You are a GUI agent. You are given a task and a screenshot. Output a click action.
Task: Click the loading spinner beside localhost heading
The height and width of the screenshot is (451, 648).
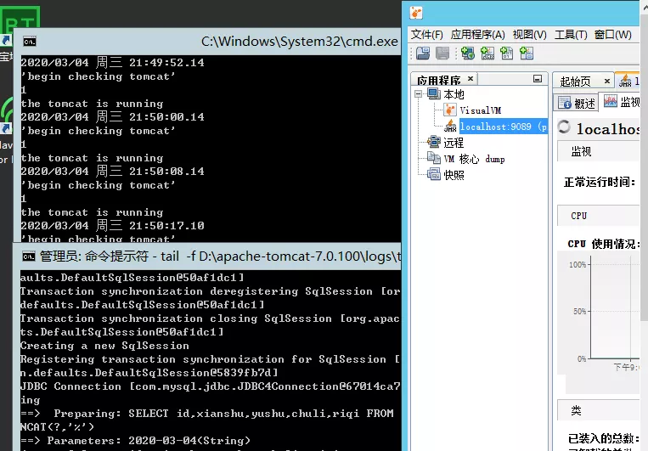click(564, 127)
